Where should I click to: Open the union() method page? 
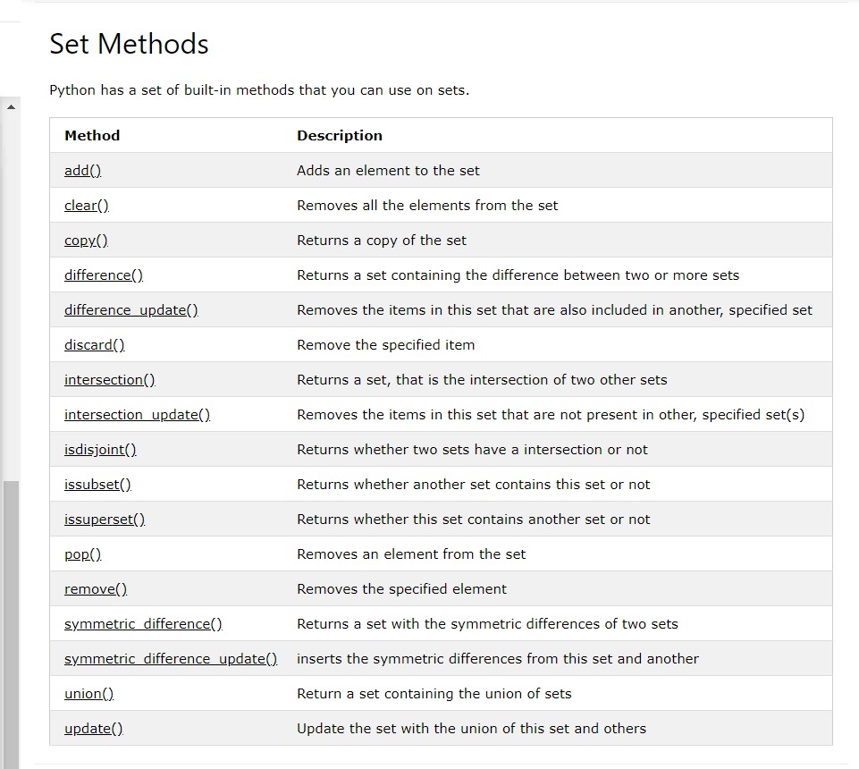[88, 693]
